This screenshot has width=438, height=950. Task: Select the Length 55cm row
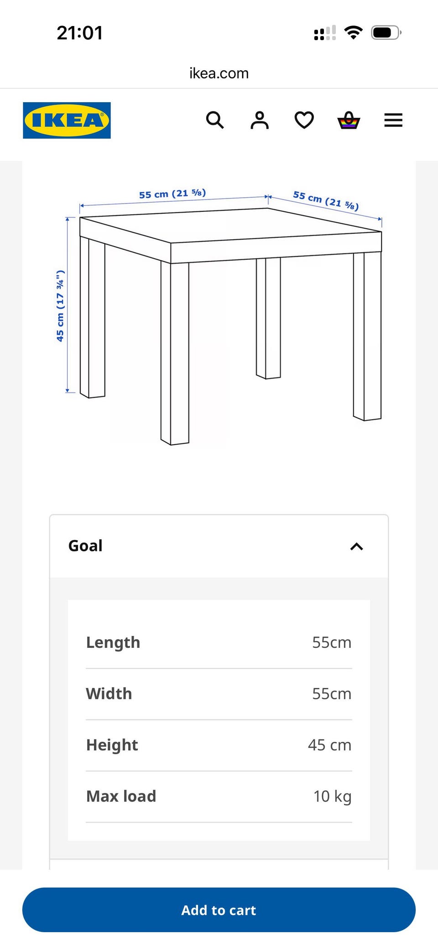[219, 643]
